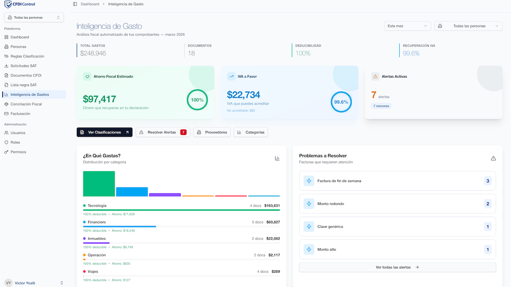Click the bar chart icon in ¿En Qué Gastas?
This screenshot has height=287, width=511.
277,158
